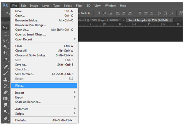
Task: Click the Photoshop Ps logo
Action: 5,6
